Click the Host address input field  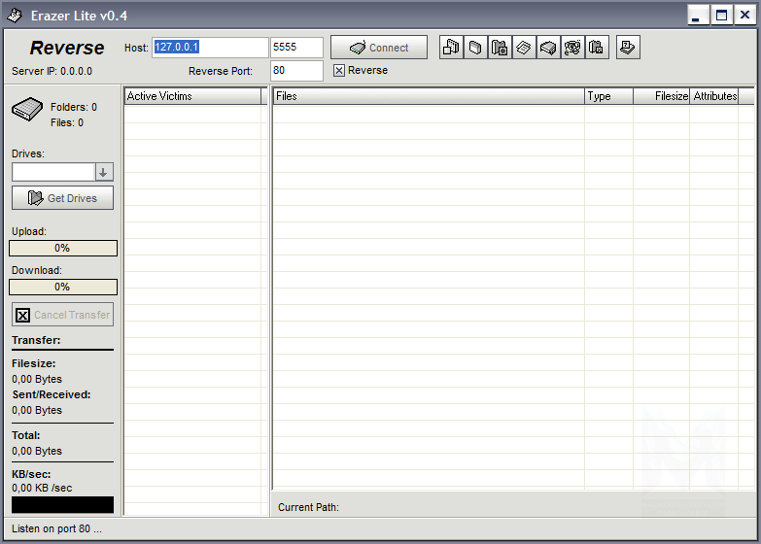[210, 48]
